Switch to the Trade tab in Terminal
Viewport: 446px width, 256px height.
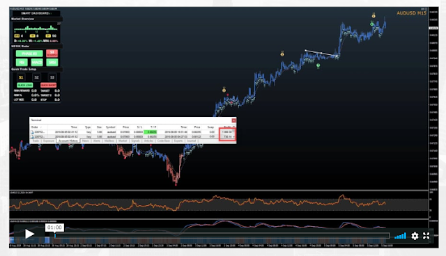pyautogui.click(x=36, y=141)
